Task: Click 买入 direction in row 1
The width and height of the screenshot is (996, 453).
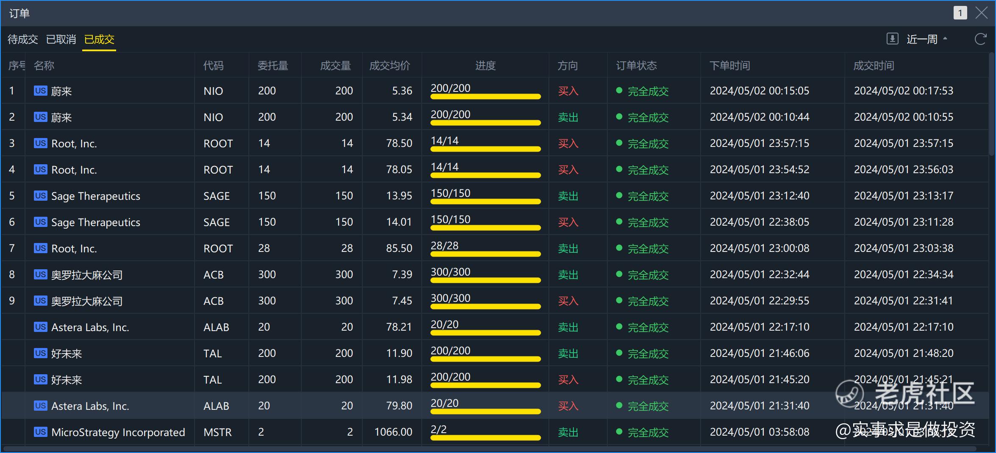Action: [x=568, y=91]
